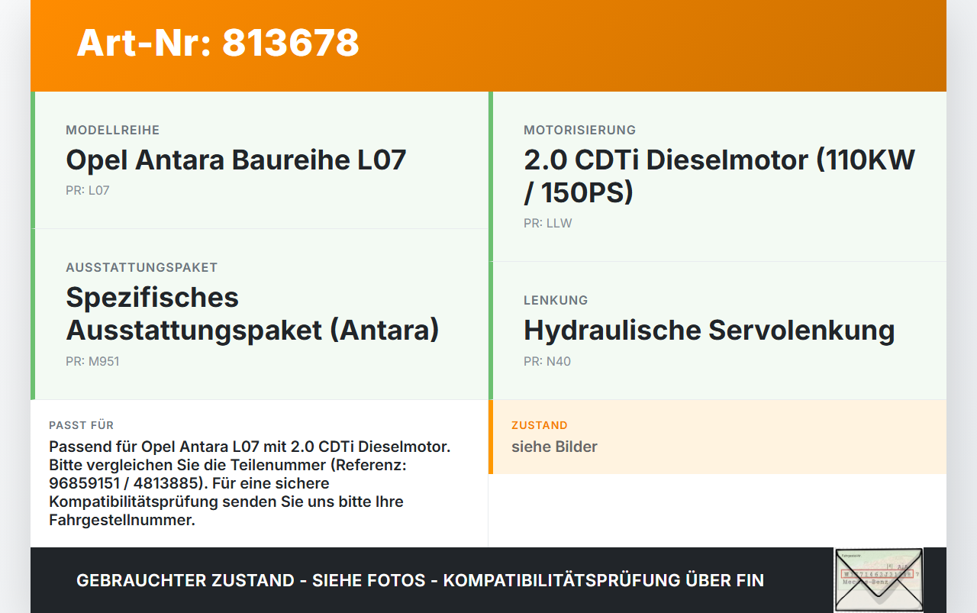Viewport: 977px width, 613px height.
Task: Select the 'PASST FÜR' label
Action: [81, 425]
